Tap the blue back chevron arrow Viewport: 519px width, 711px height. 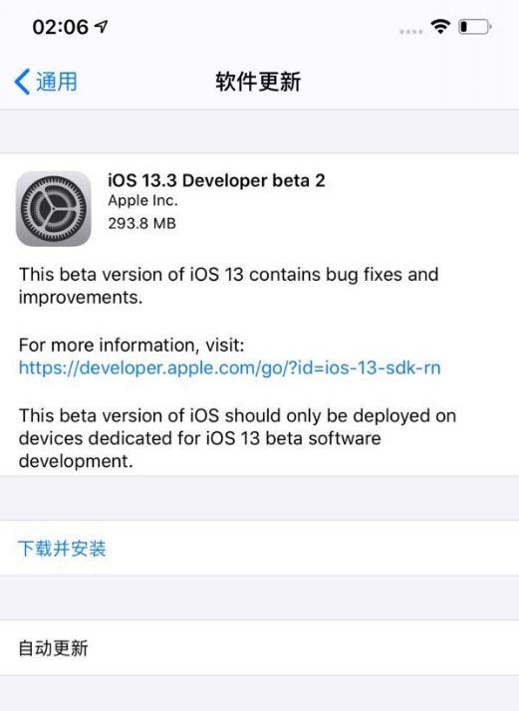(22, 82)
